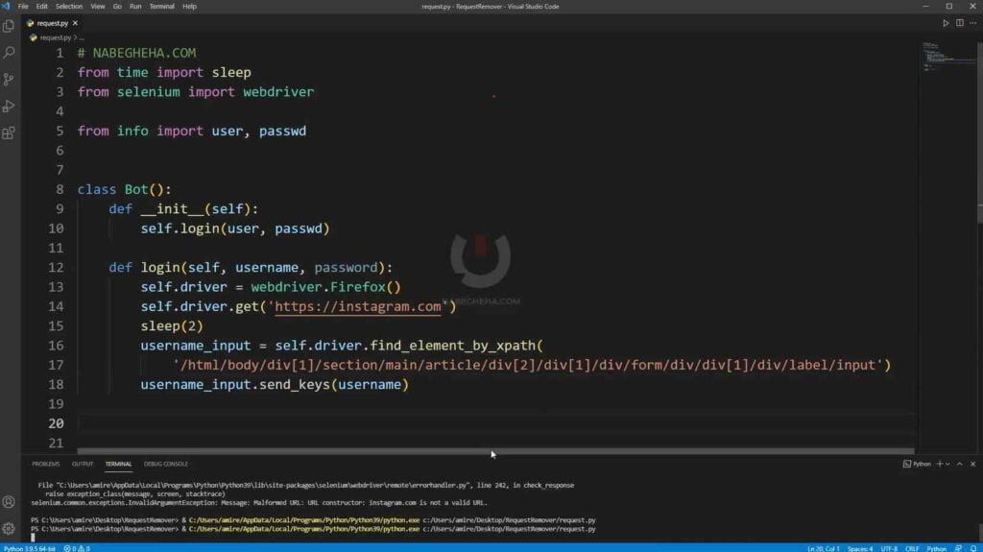The height and width of the screenshot is (552, 983).
Task: Change indentation via Spaces: 4
Action: point(860,548)
